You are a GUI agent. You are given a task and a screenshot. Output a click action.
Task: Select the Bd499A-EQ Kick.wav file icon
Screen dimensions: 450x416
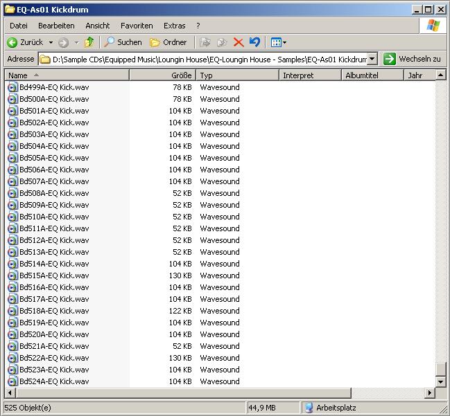12,87
